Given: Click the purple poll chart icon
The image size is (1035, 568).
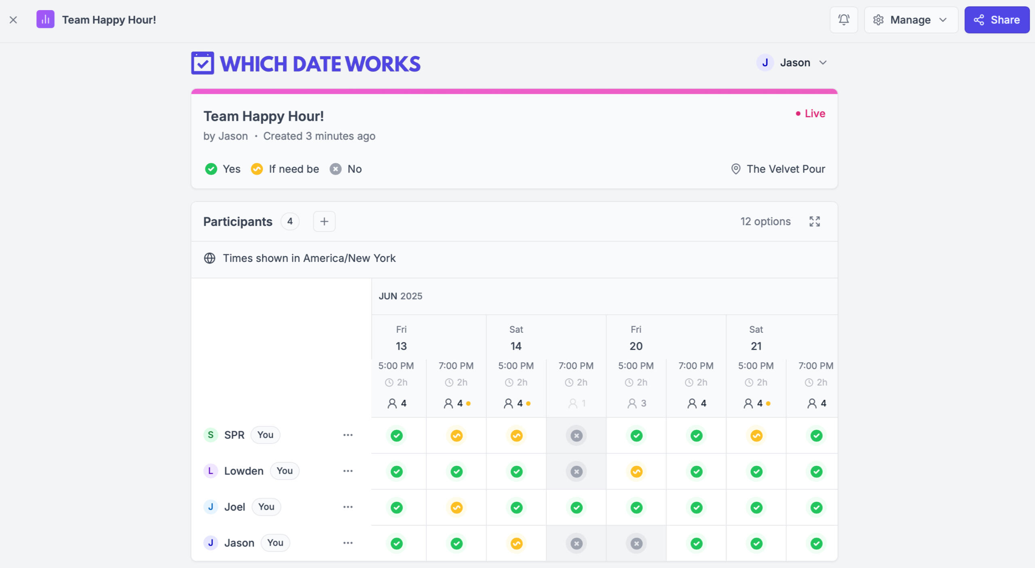Looking at the screenshot, I should 45,19.
